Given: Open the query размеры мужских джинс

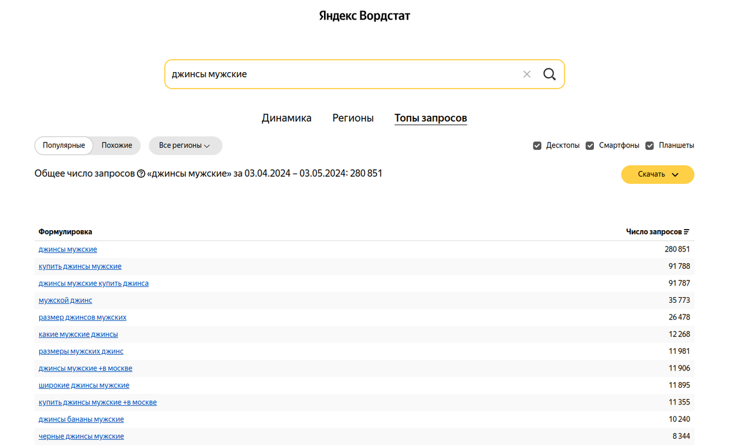Looking at the screenshot, I should (x=81, y=351).
